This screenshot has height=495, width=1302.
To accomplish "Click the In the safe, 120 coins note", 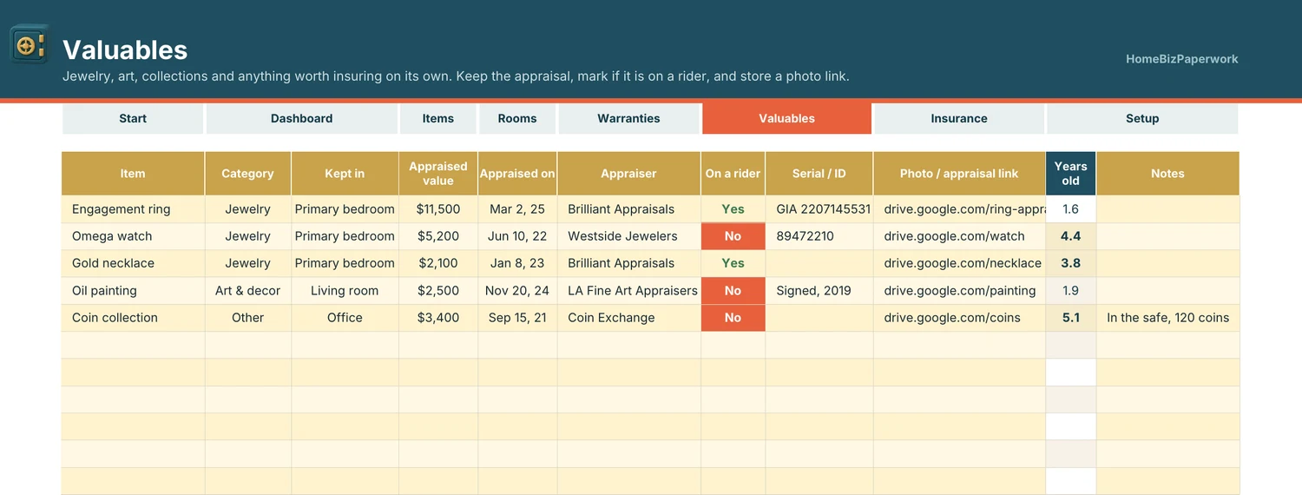I will [1167, 318].
